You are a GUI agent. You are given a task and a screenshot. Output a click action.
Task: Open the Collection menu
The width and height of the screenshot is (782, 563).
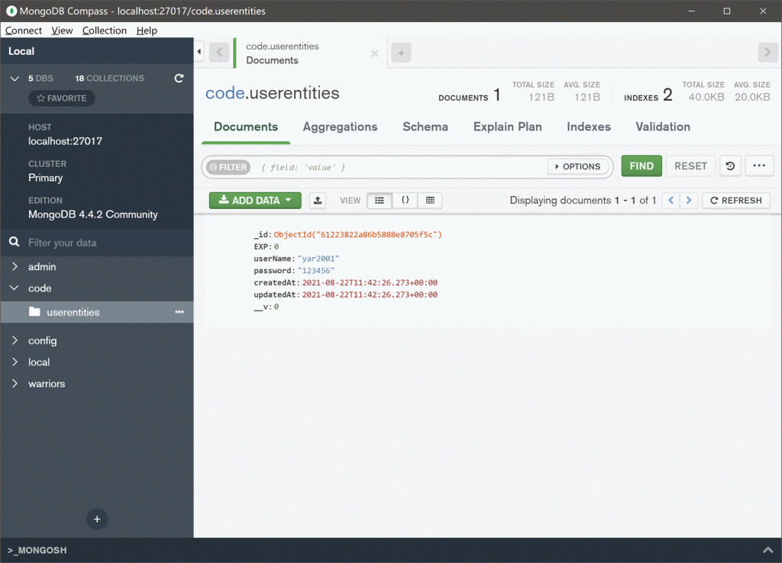pos(104,31)
